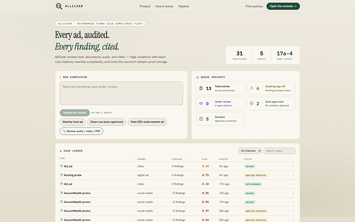Click the 31 Provisions stat
Screen dimensions: 355x222
pyautogui.click(x=239, y=55)
